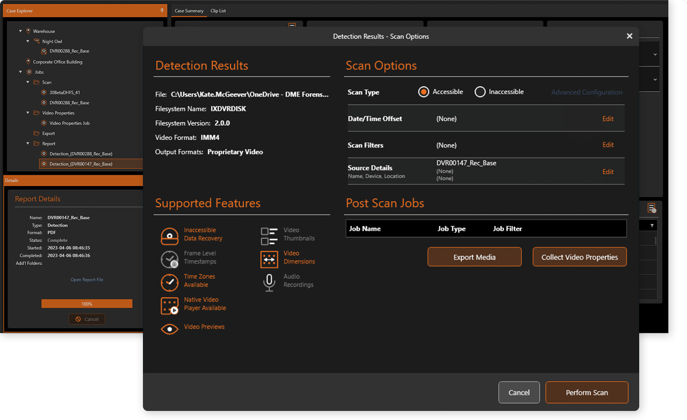The width and height of the screenshot is (687, 420).
Task: Click the 100% report progress bar
Action: click(87, 304)
